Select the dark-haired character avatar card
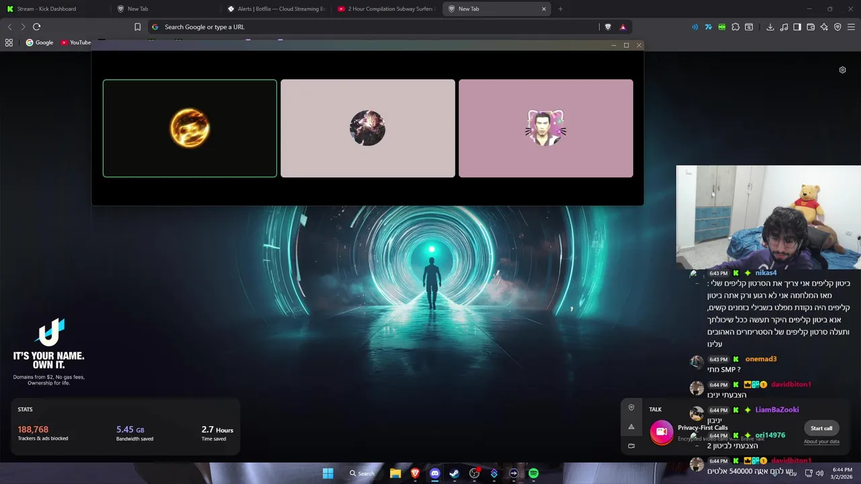861x484 pixels. (368, 128)
